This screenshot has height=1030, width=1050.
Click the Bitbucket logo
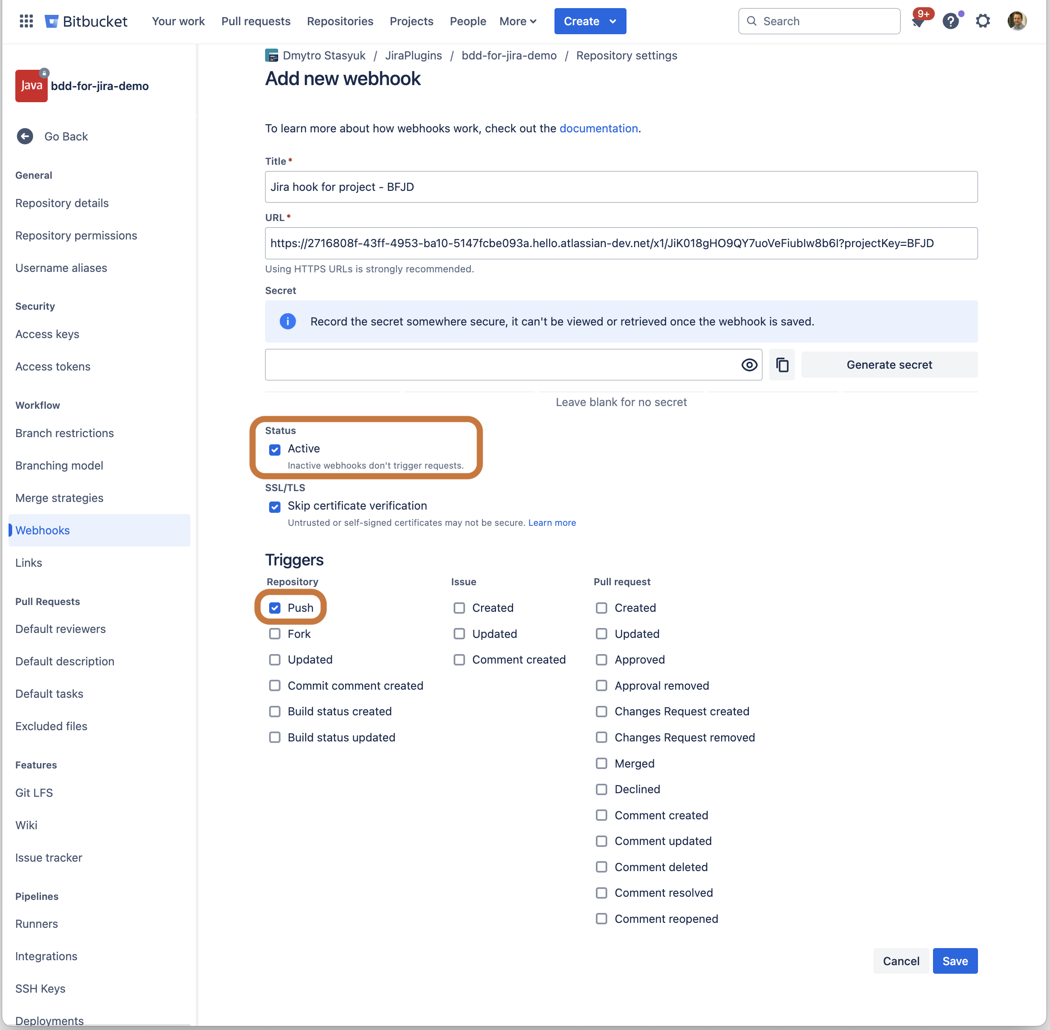(86, 21)
